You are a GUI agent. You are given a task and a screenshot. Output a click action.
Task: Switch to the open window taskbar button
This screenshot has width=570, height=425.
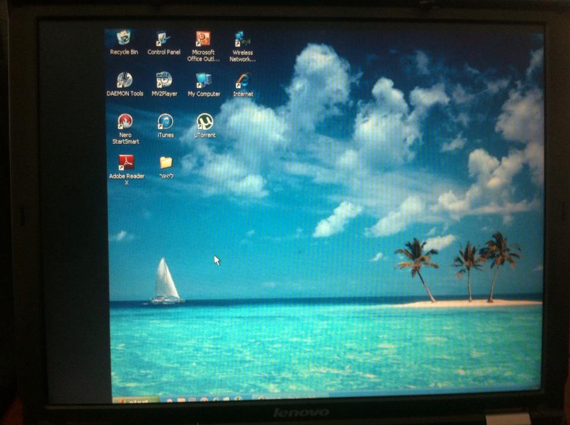click(290, 397)
